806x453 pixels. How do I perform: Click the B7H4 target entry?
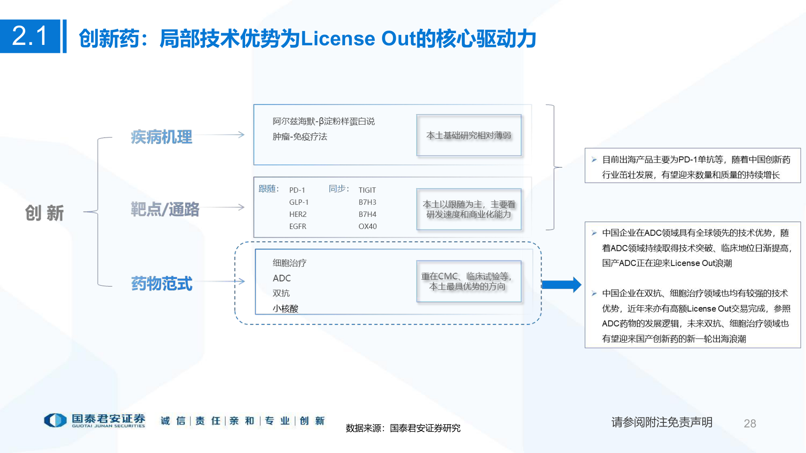coord(367,214)
